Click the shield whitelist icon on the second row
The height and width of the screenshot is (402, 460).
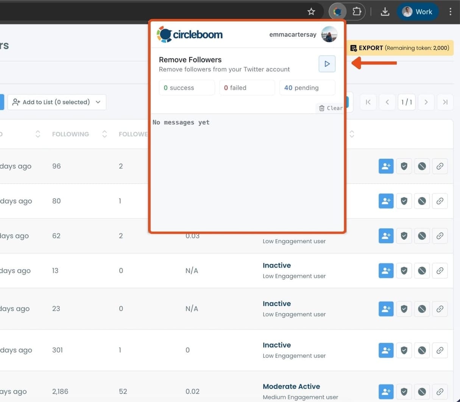[404, 201]
